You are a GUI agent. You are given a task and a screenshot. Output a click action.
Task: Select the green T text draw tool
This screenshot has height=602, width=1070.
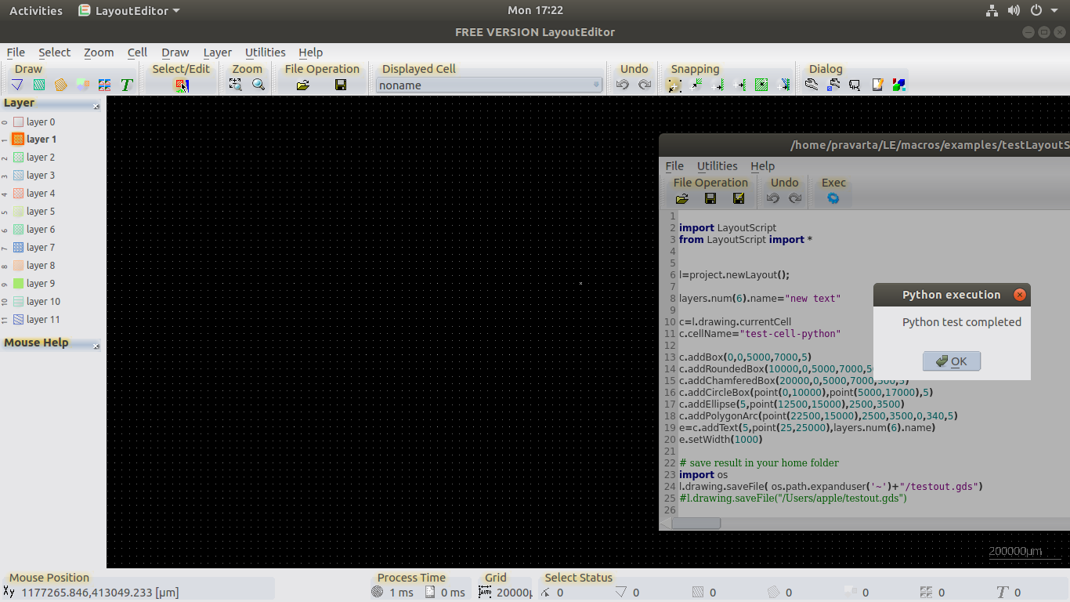point(127,85)
